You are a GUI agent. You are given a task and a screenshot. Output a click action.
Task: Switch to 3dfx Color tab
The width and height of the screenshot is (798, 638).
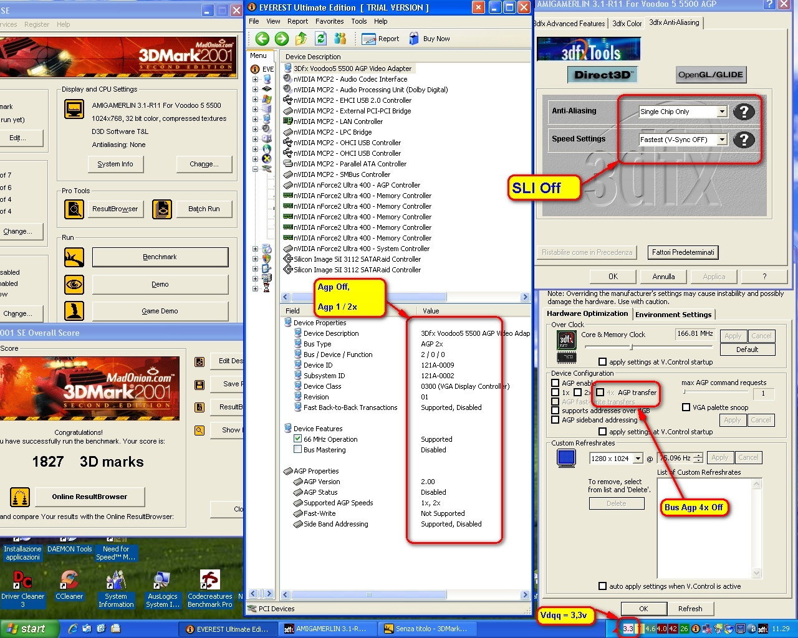pyautogui.click(x=627, y=24)
